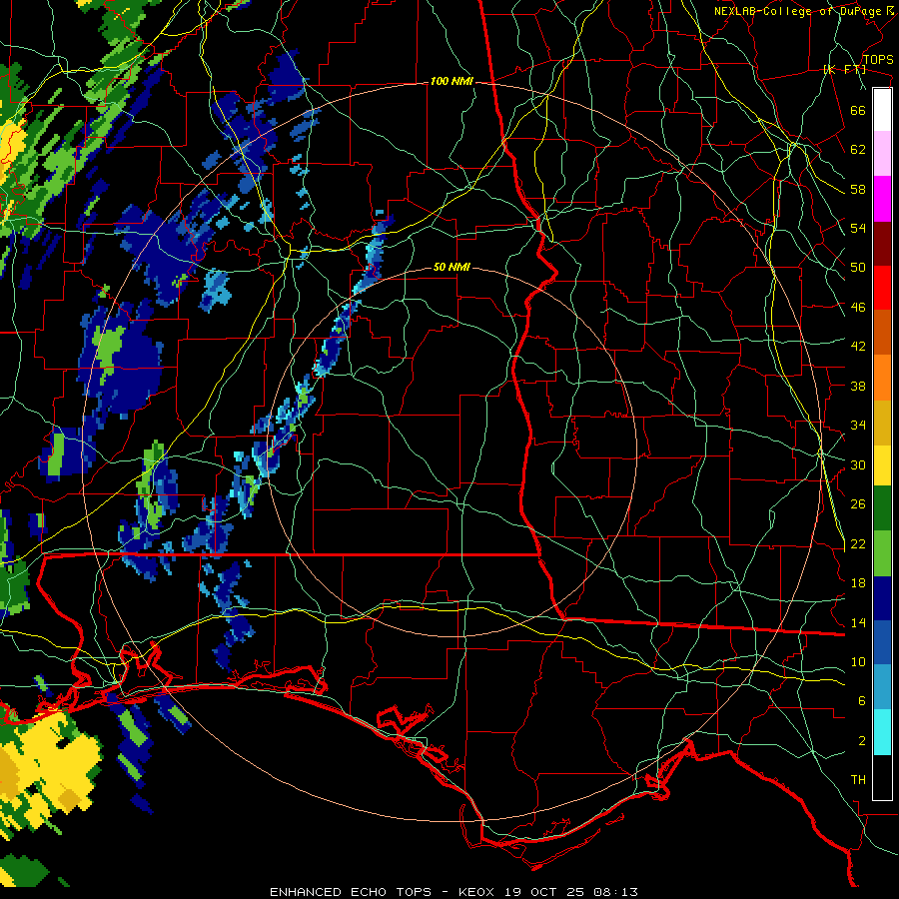Click the legend value 10

click(858, 661)
